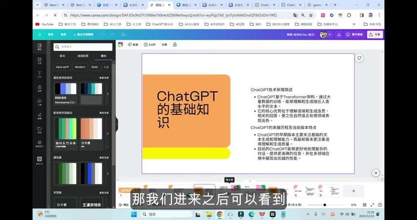This screenshot has width=417, height=220.
Task: Open the 檔案 file menu in Canva
Action: click(x=63, y=34)
